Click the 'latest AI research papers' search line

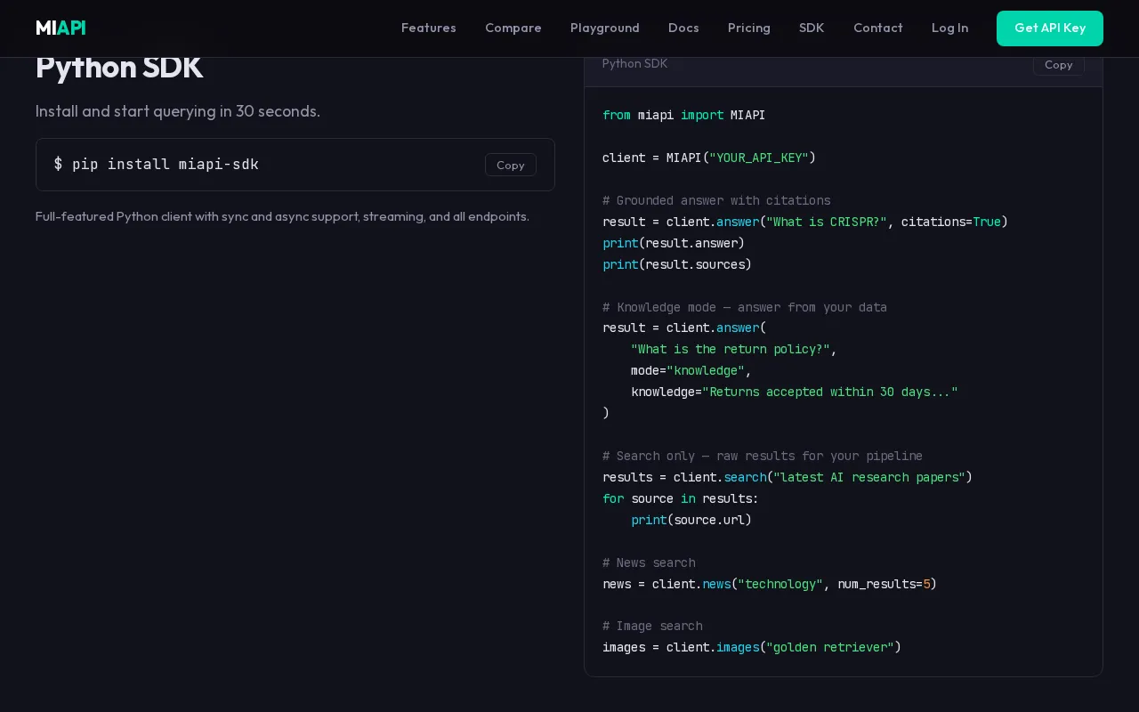788,477
